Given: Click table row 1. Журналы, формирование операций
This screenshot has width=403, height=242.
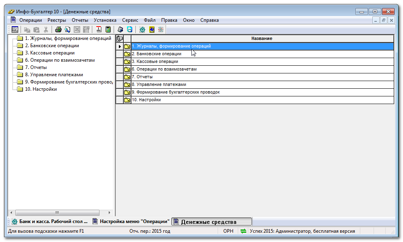Looking at the screenshot, I should pos(262,46).
